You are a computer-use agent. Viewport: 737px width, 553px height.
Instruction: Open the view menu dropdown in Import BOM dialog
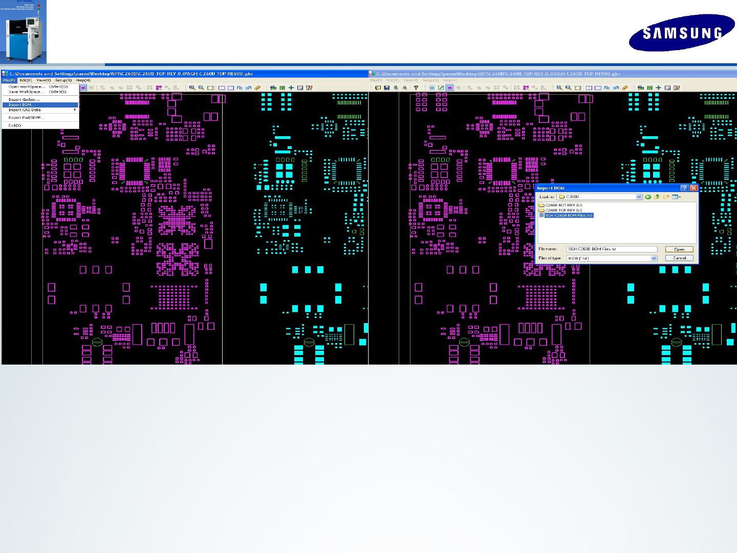[676, 197]
